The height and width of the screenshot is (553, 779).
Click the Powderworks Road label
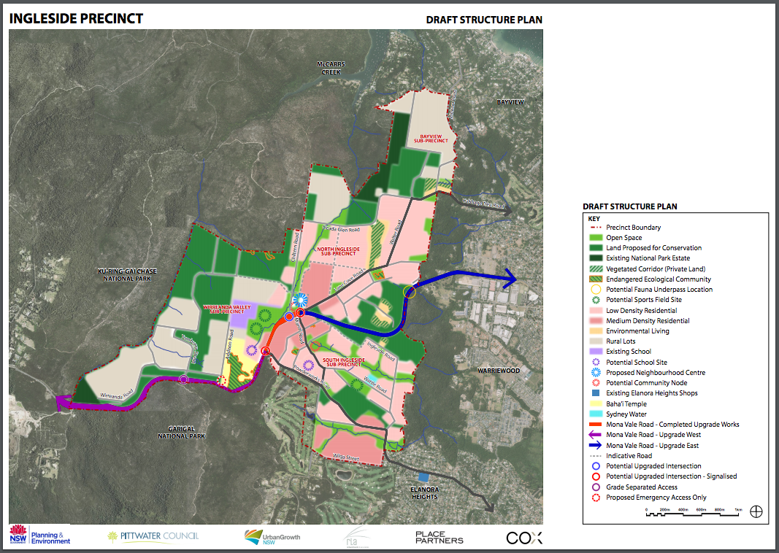click(312, 376)
